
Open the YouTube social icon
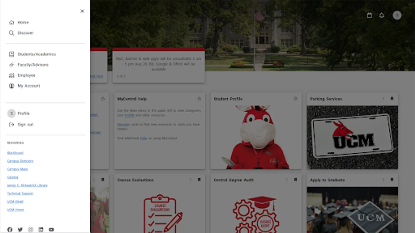51,229
